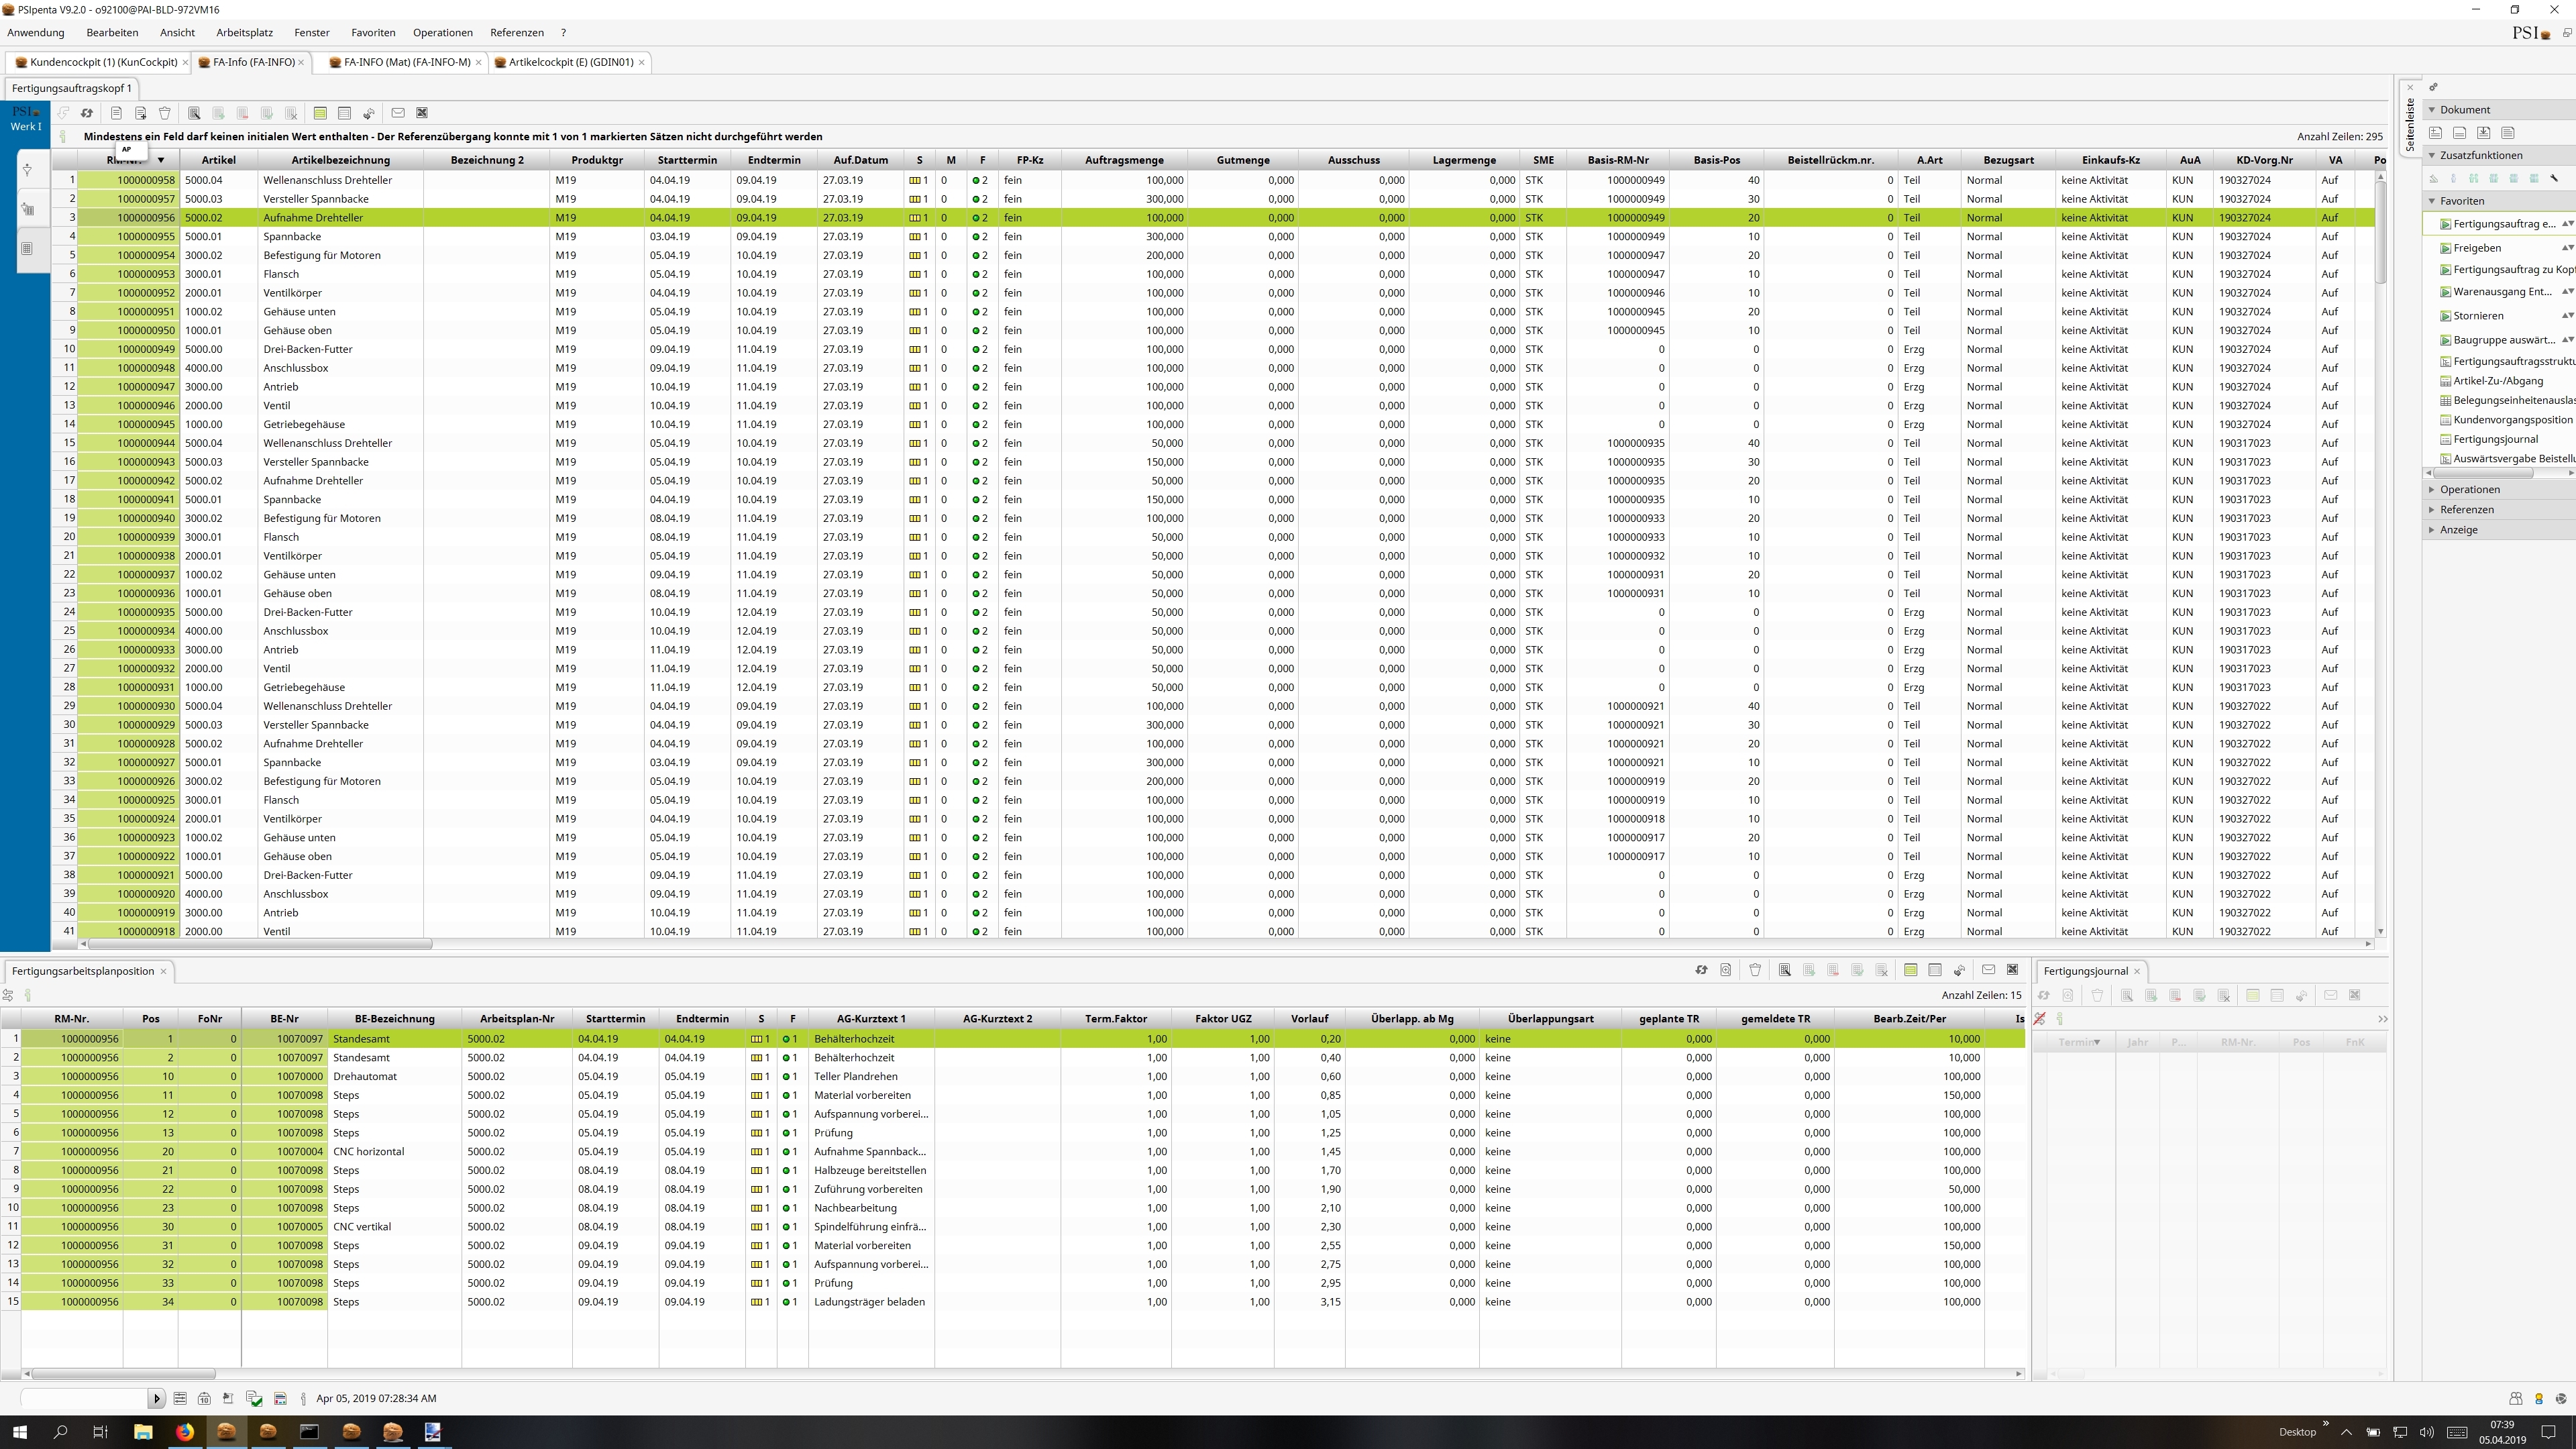This screenshot has width=2576, height=1449.
Task: Click the zoom magnifier icon in Fertigungsarbeitsplanposition toolbar
Action: 1726,970
